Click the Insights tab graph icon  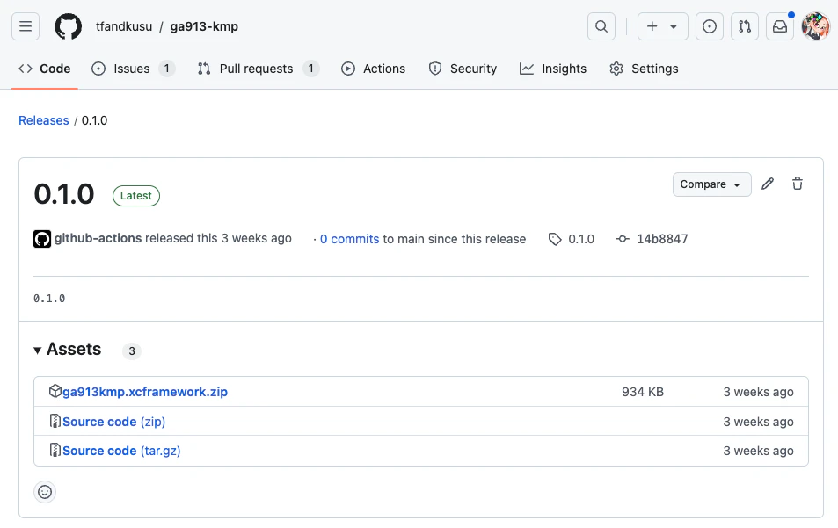[527, 69]
